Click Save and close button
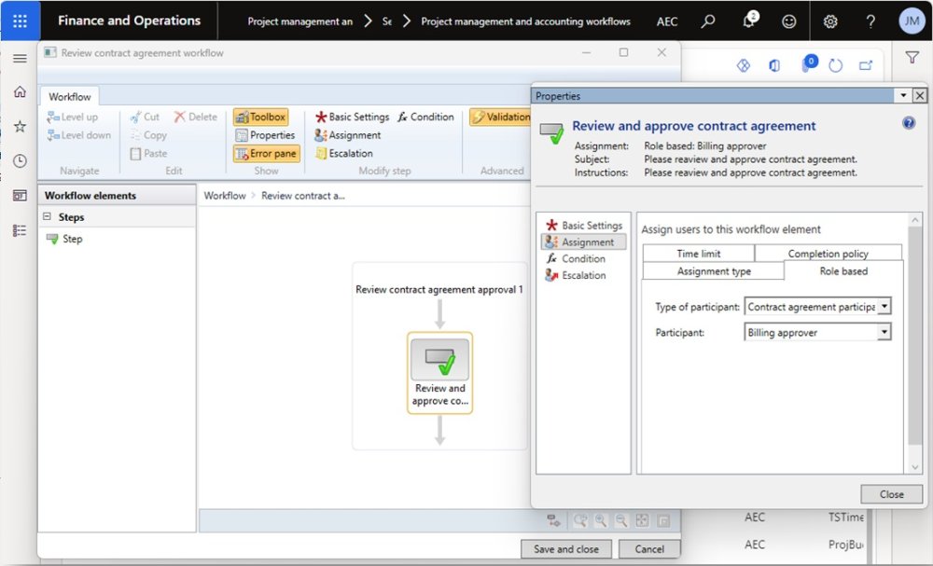This screenshot has width=933, height=566. [566, 549]
